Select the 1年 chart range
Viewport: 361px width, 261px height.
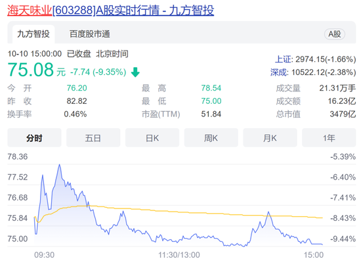(x=329, y=138)
